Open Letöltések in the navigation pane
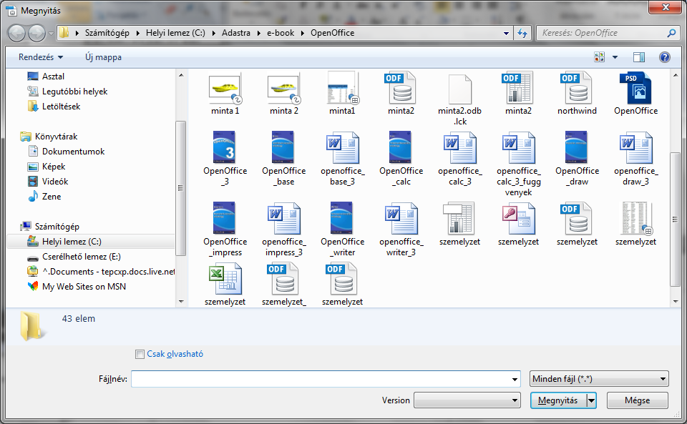Viewport: 687px width, 424px height. (x=54, y=107)
